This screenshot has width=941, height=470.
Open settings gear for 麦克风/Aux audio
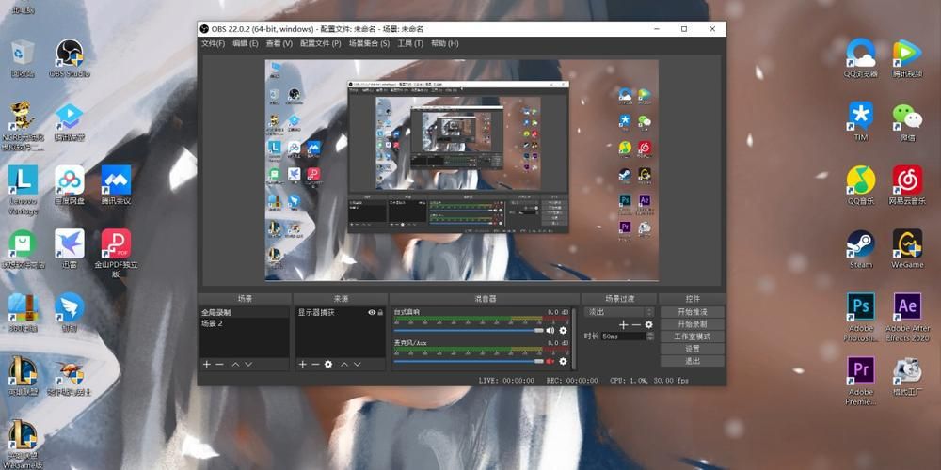point(563,361)
